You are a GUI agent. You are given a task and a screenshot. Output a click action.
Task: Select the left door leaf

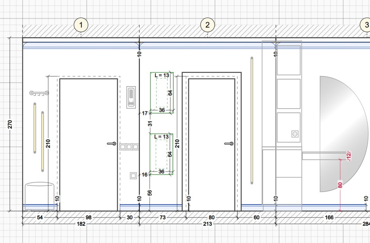coord(88,145)
